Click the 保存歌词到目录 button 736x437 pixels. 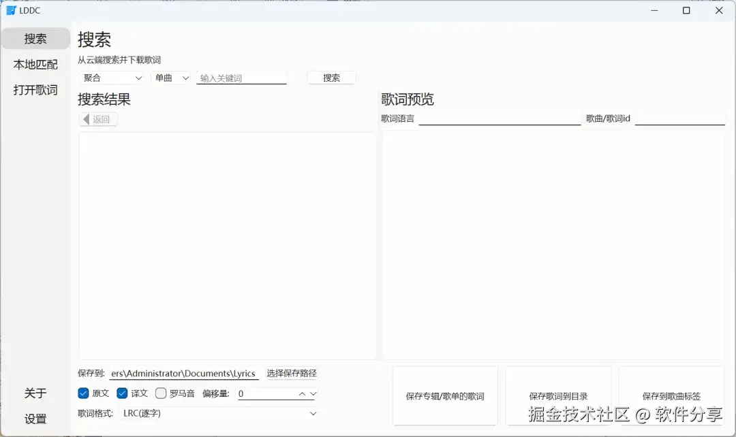coord(557,395)
